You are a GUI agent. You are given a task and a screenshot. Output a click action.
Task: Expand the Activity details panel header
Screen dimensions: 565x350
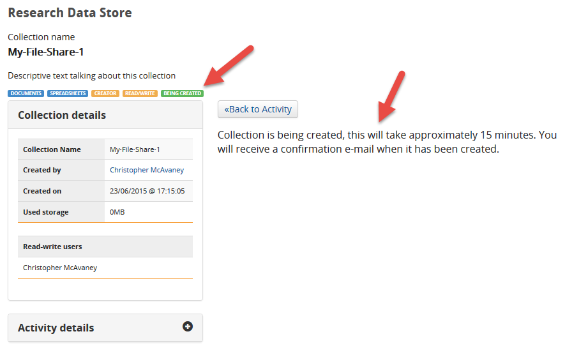pos(105,328)
